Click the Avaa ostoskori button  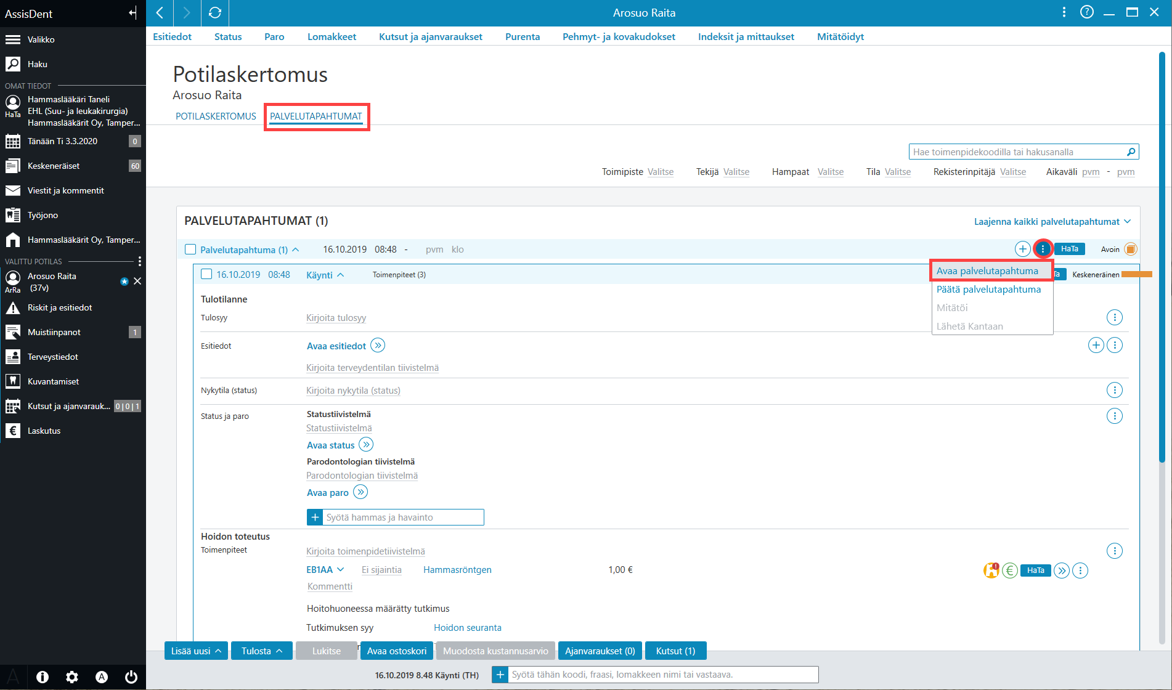click(x=397, y=651)
